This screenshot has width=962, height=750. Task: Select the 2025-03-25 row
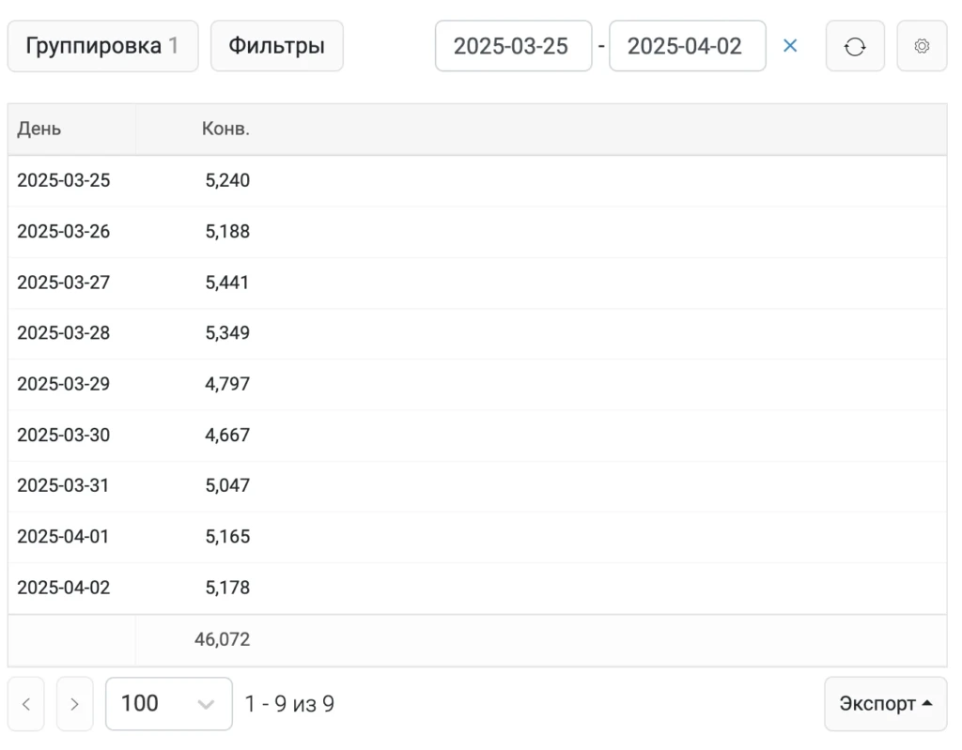pyautogui.click(x=477, y=181)
